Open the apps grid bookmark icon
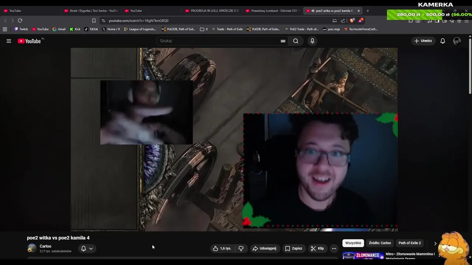The image size is (472, 265). tap(5, 29)
